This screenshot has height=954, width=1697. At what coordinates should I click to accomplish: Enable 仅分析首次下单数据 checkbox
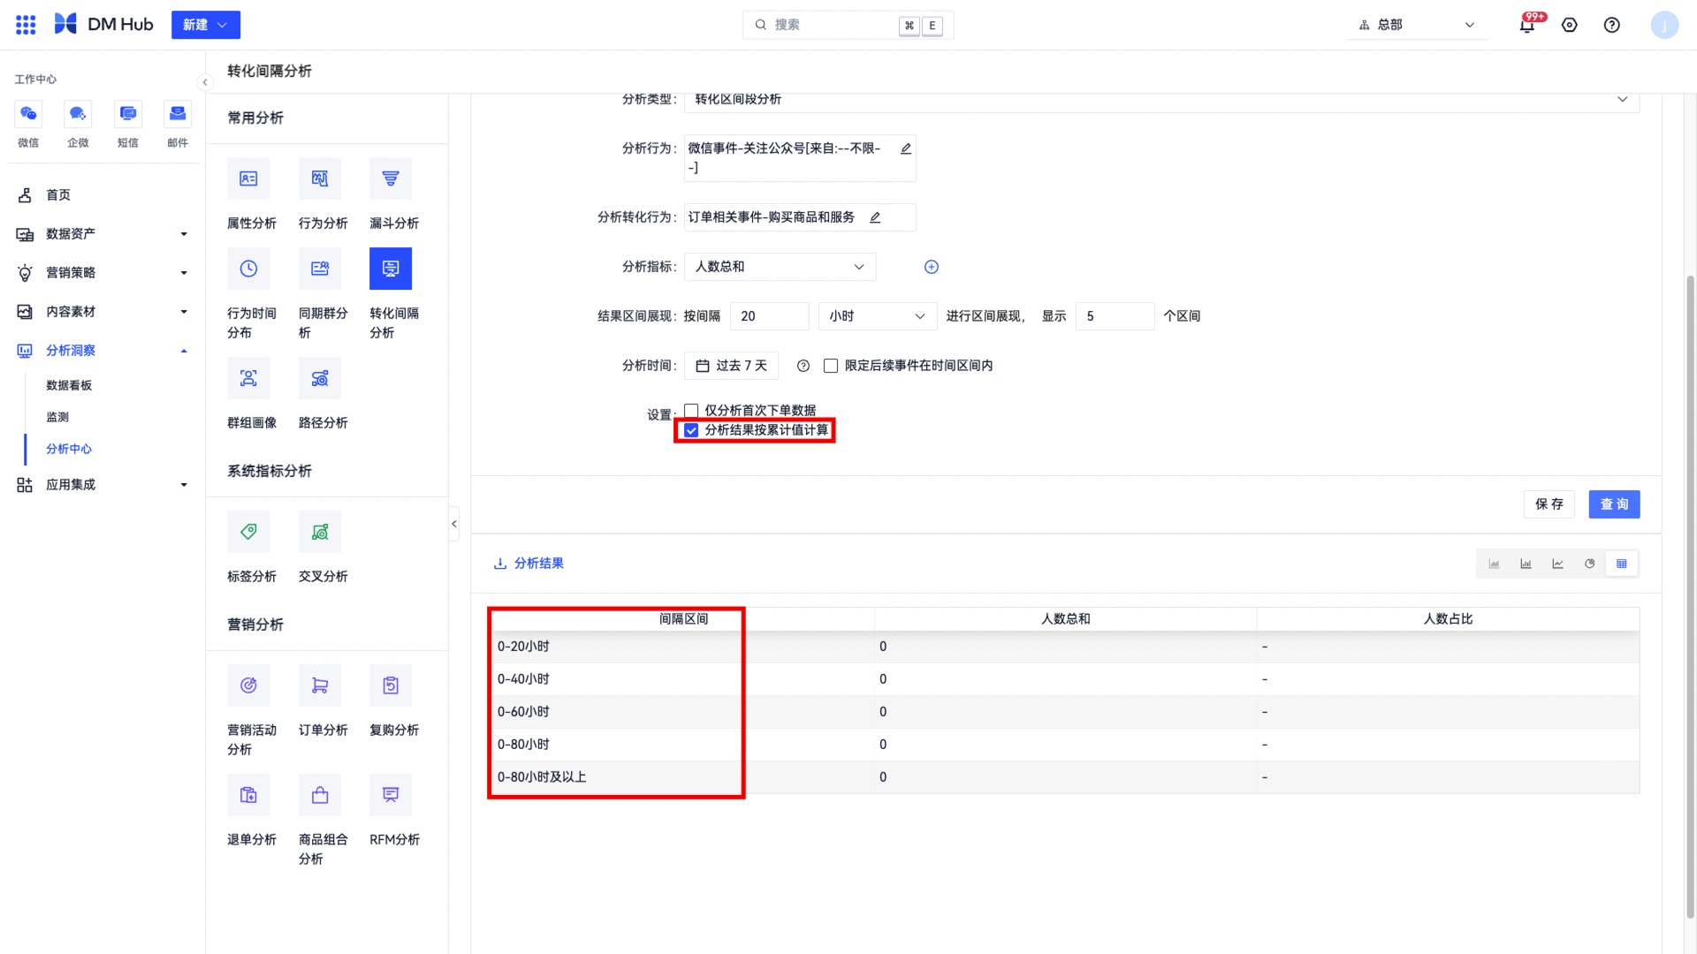[x=691, y=410]
